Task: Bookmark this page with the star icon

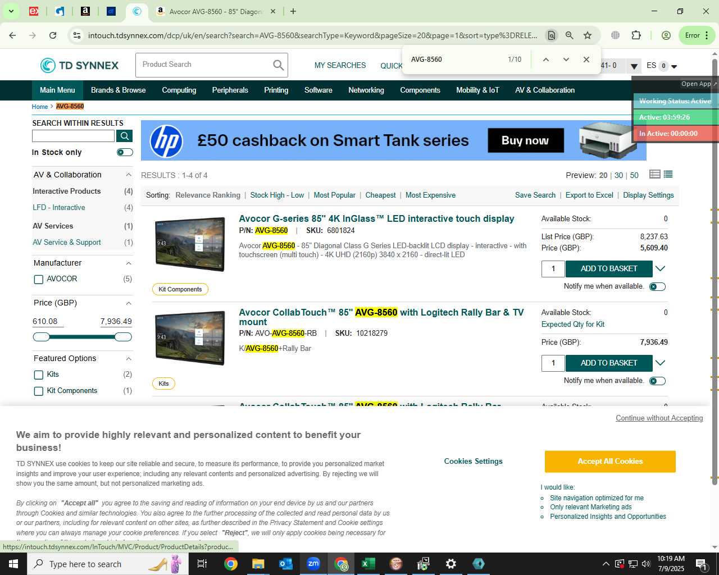Action: tap(588, 35)
